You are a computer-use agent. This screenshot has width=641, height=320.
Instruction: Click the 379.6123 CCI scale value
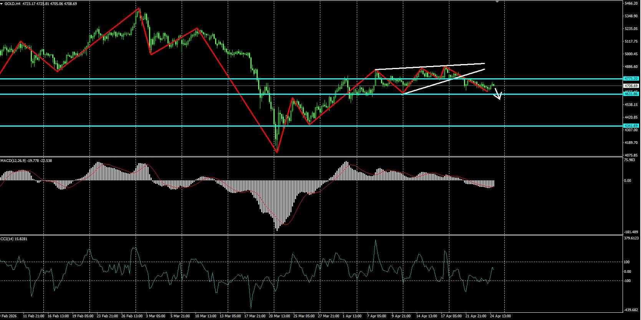tap(632, 238)
